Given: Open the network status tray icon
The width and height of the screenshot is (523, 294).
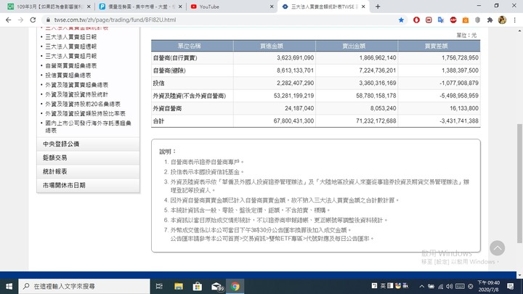Looking at the screenshot, I should click(441, 286).
